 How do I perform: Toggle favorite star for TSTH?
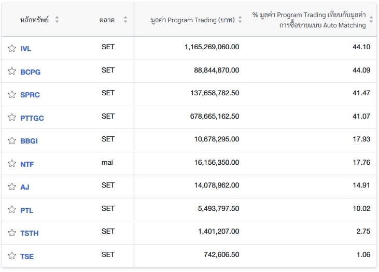coord(11,233)
